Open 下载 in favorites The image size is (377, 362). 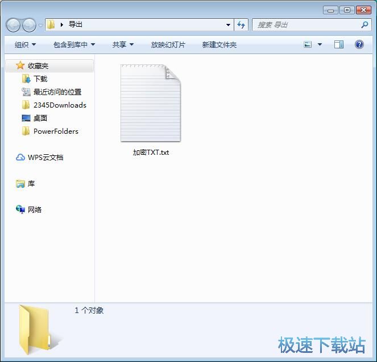pyautogui.click(x=40, y=79)
